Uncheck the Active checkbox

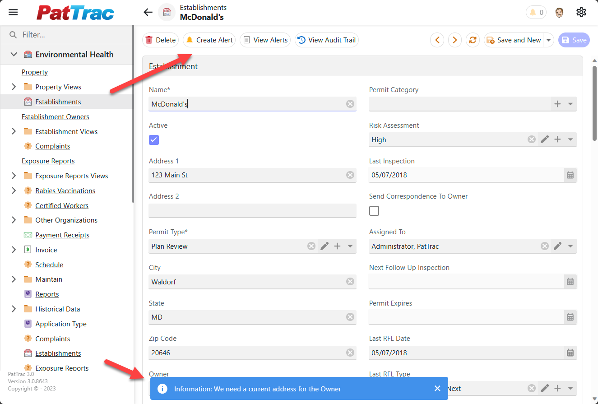pos(154,139)
